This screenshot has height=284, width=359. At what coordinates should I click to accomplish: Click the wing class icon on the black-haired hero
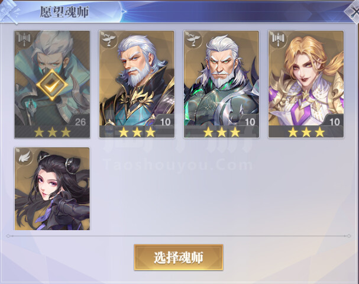[24, 156]
